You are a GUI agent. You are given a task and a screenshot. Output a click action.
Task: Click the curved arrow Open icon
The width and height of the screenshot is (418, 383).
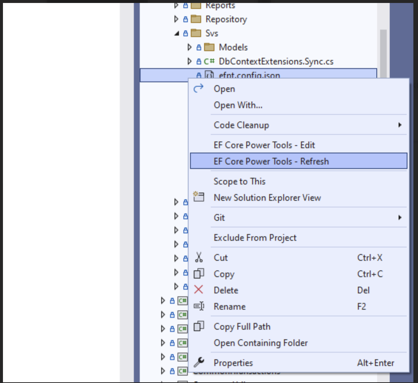point(199,88)
